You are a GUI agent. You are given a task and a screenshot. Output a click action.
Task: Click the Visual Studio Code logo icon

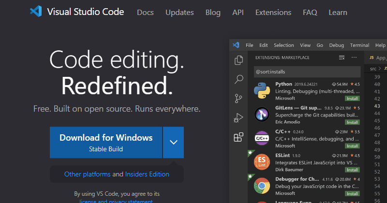click(35, 12)
